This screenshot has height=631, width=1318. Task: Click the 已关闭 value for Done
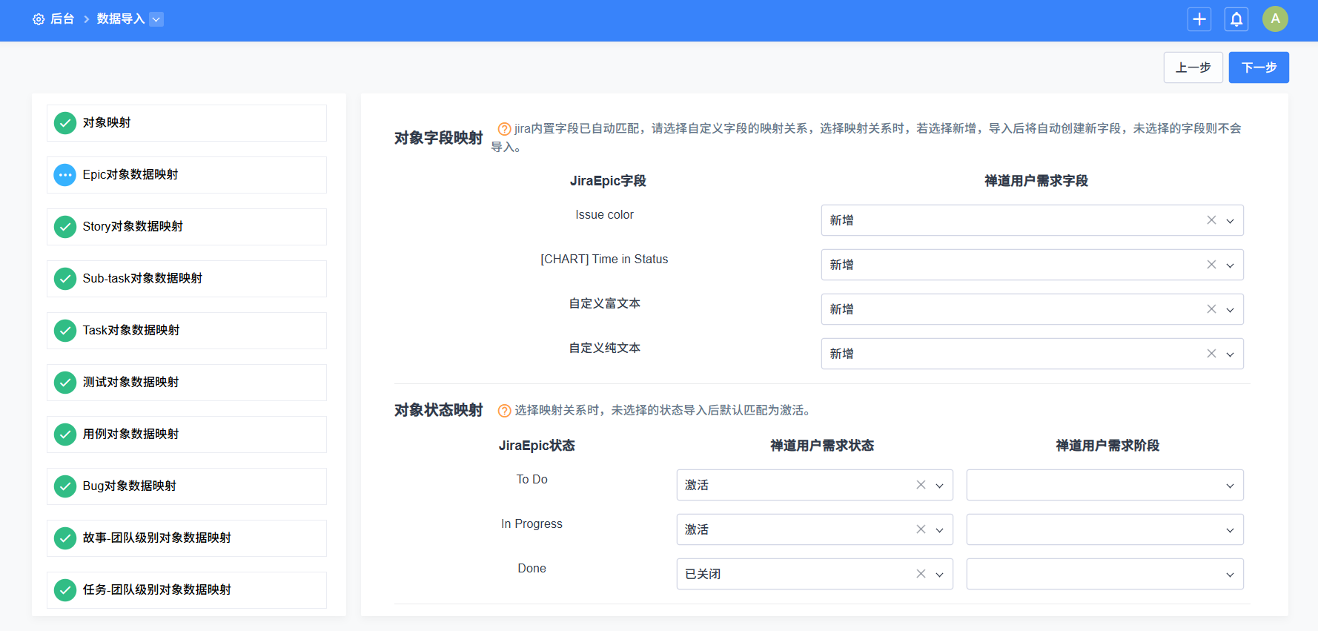tap(703, 574)
